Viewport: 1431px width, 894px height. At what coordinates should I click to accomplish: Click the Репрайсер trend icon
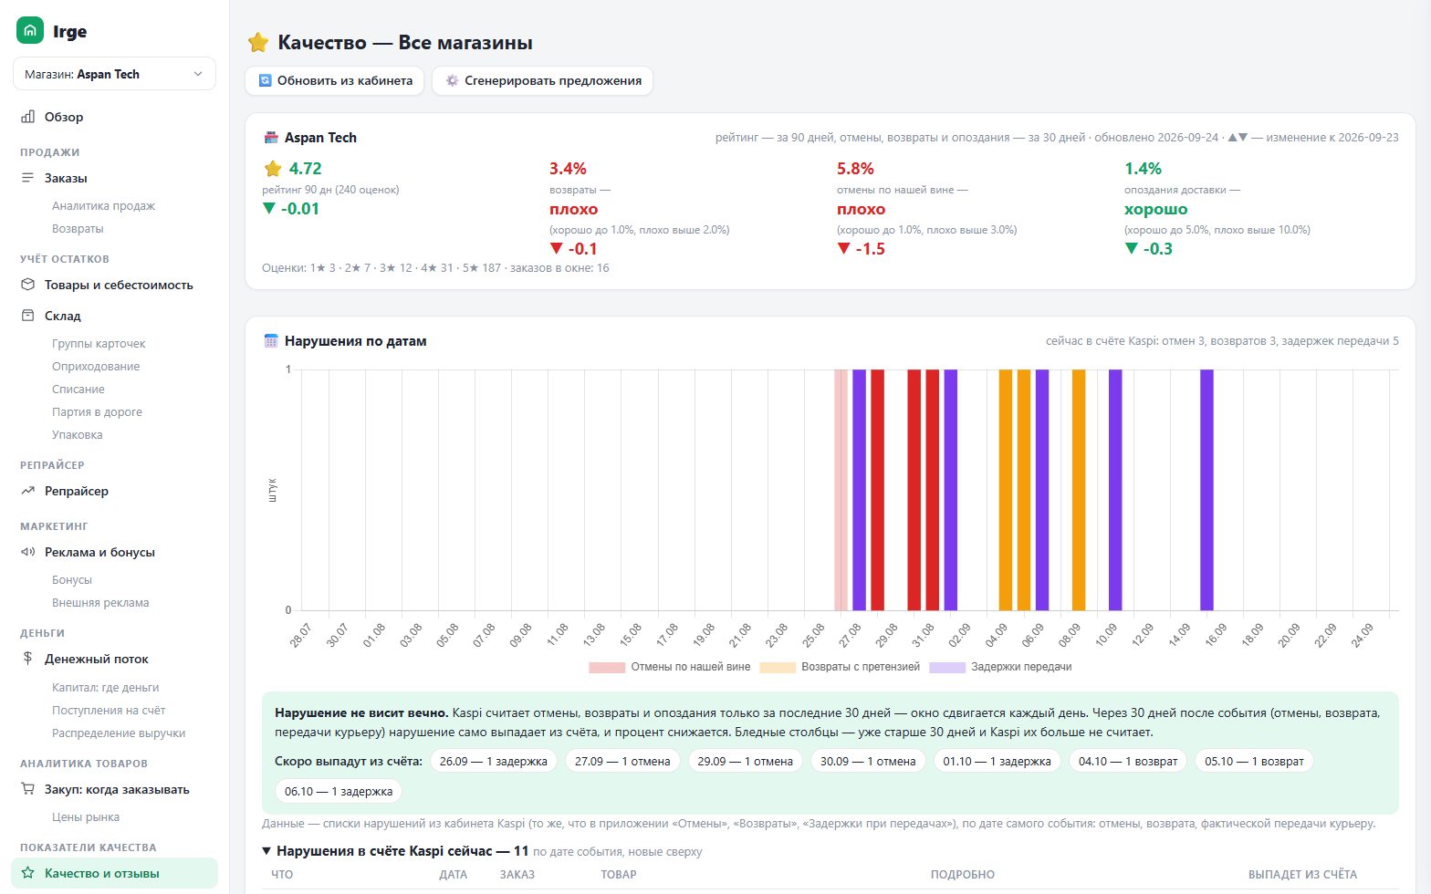28,491
